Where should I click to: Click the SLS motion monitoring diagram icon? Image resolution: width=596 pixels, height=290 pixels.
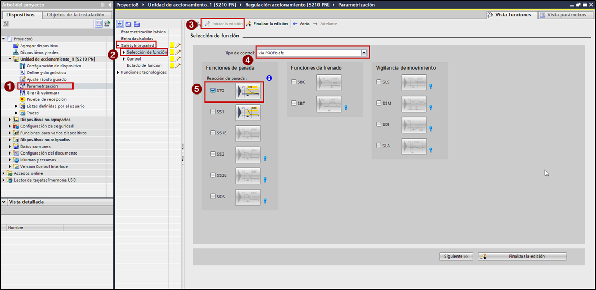click(x=414, y=83)
